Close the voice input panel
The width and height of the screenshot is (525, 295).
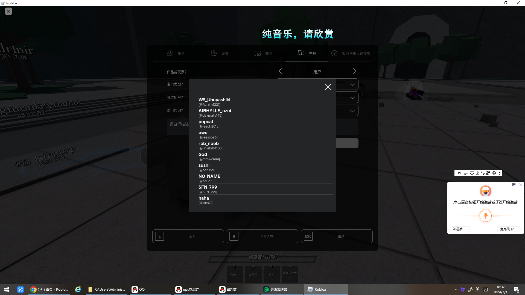[x=521, y=185]
